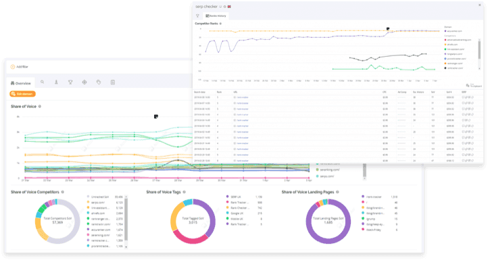Toggle accuranker.com domain in ranks legend
The height and width of the screenshot is (260, 488).
[x=453, y=31]
